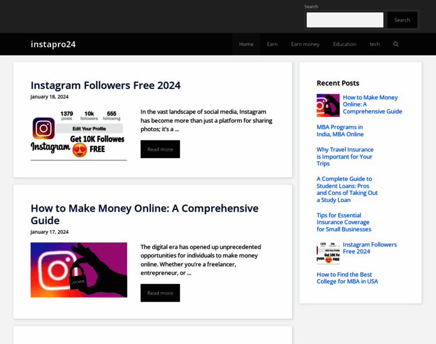Click sidebar thumbnail for Instagram Followers Free
The width and height of the screenshot is (436, 344).
(x=328, y=253)
